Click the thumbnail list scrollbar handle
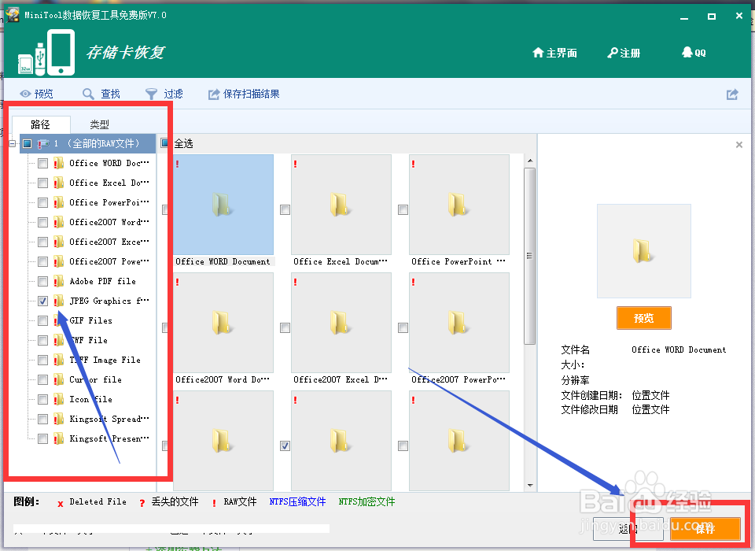 [529, 256]
